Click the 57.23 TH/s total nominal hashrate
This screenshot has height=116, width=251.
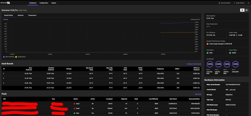click(50, 88)
